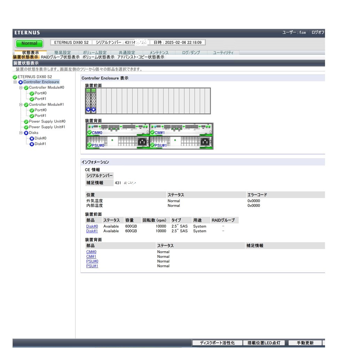348x348 pixels.
Task: Open ログ/ダンプ tab
Action: (x=191, y=53)
